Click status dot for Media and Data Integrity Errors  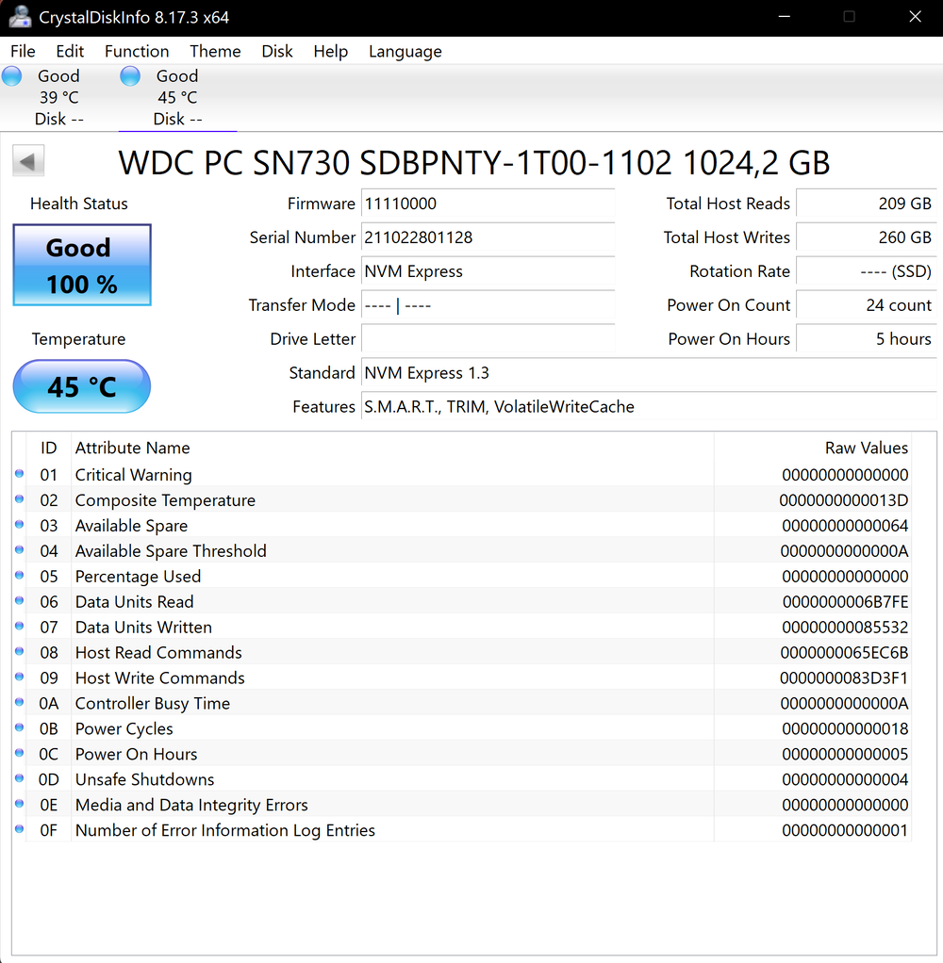pos(19,804)
